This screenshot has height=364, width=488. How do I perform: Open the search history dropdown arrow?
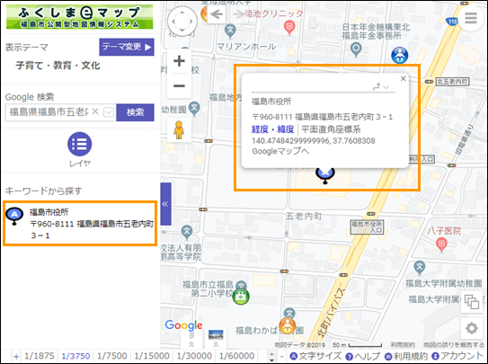(109, 112)
